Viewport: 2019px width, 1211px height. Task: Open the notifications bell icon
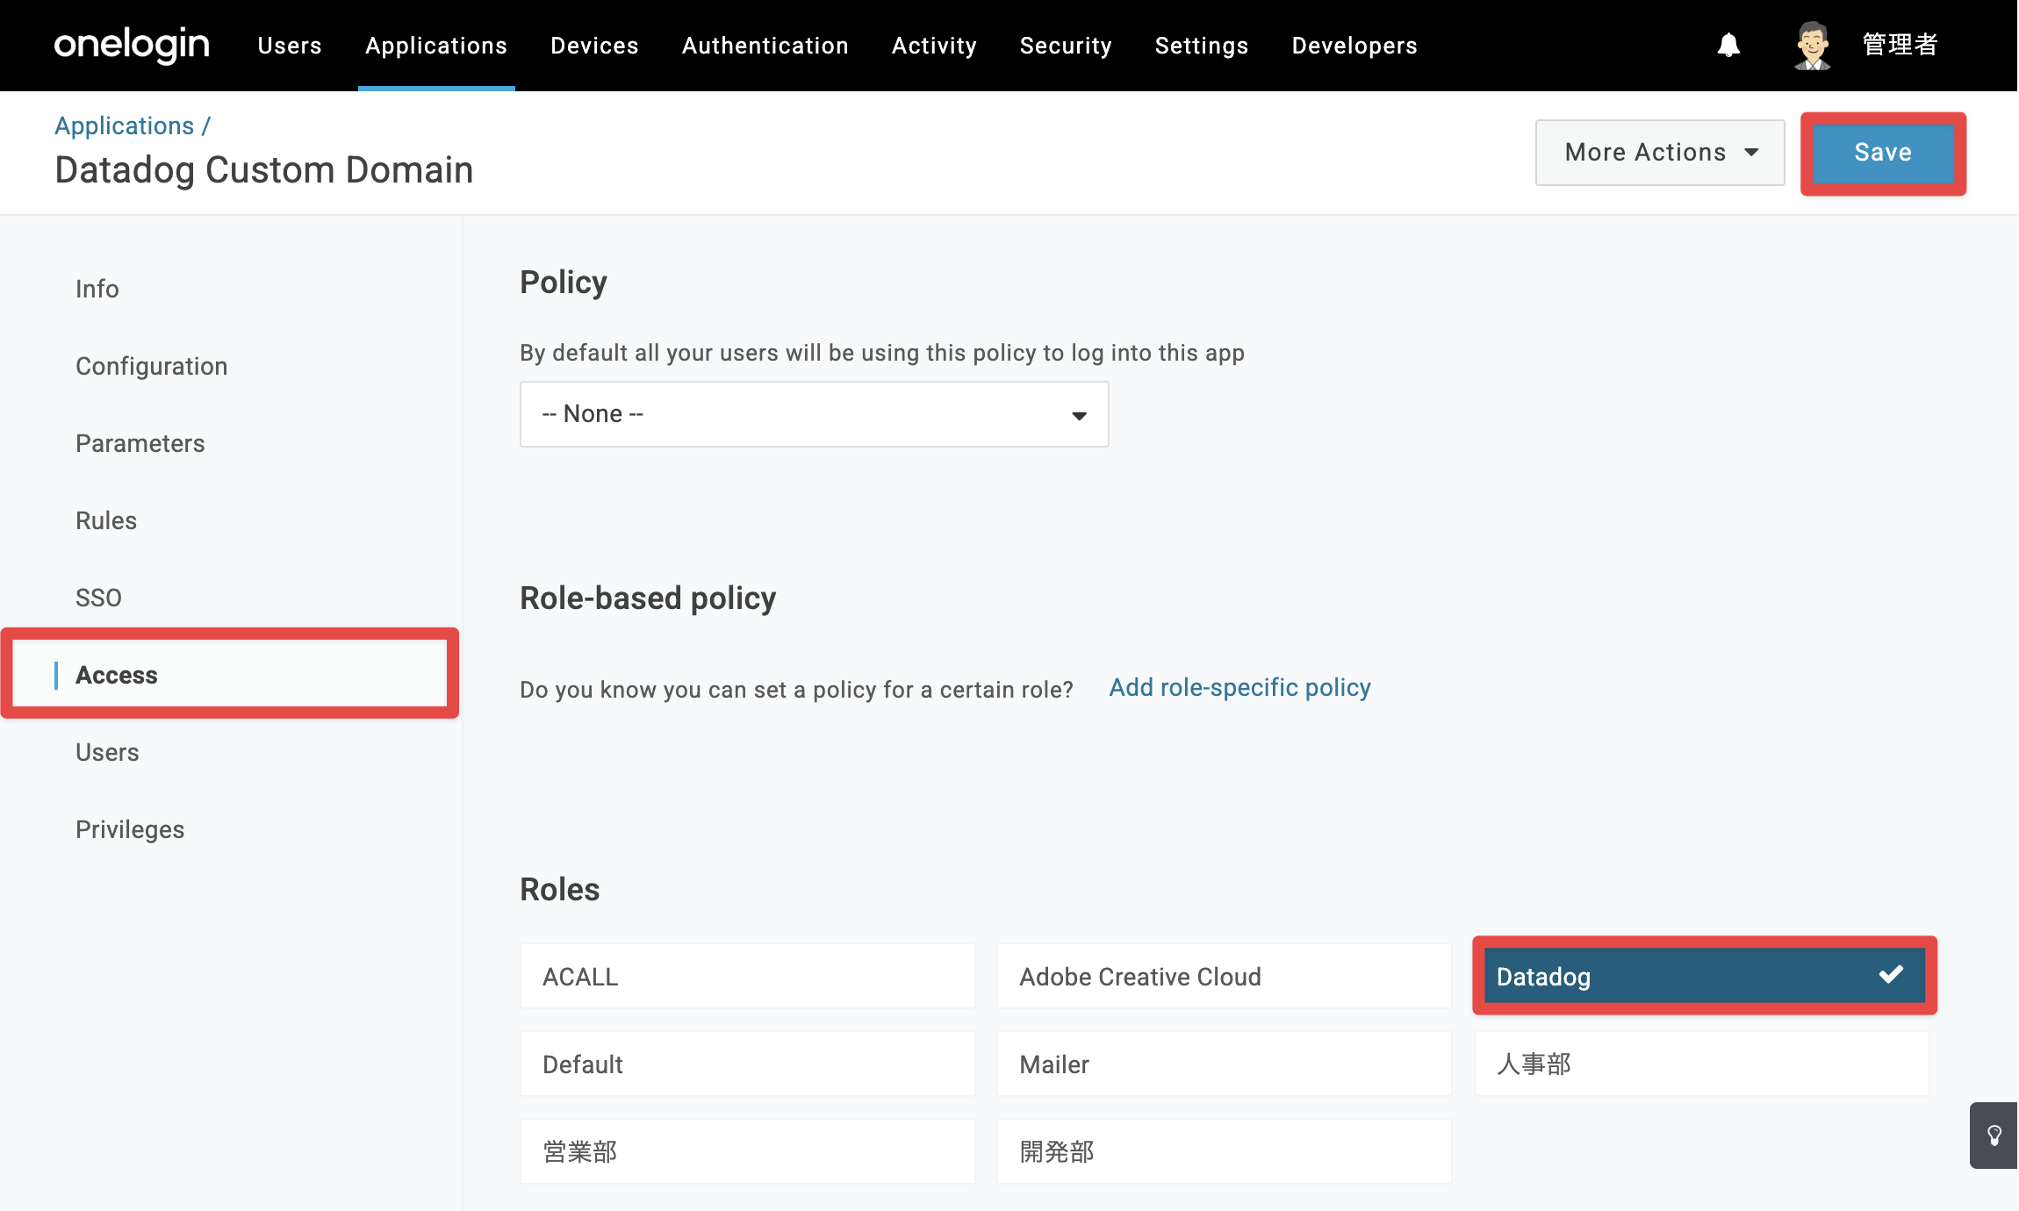point(1728,45)
